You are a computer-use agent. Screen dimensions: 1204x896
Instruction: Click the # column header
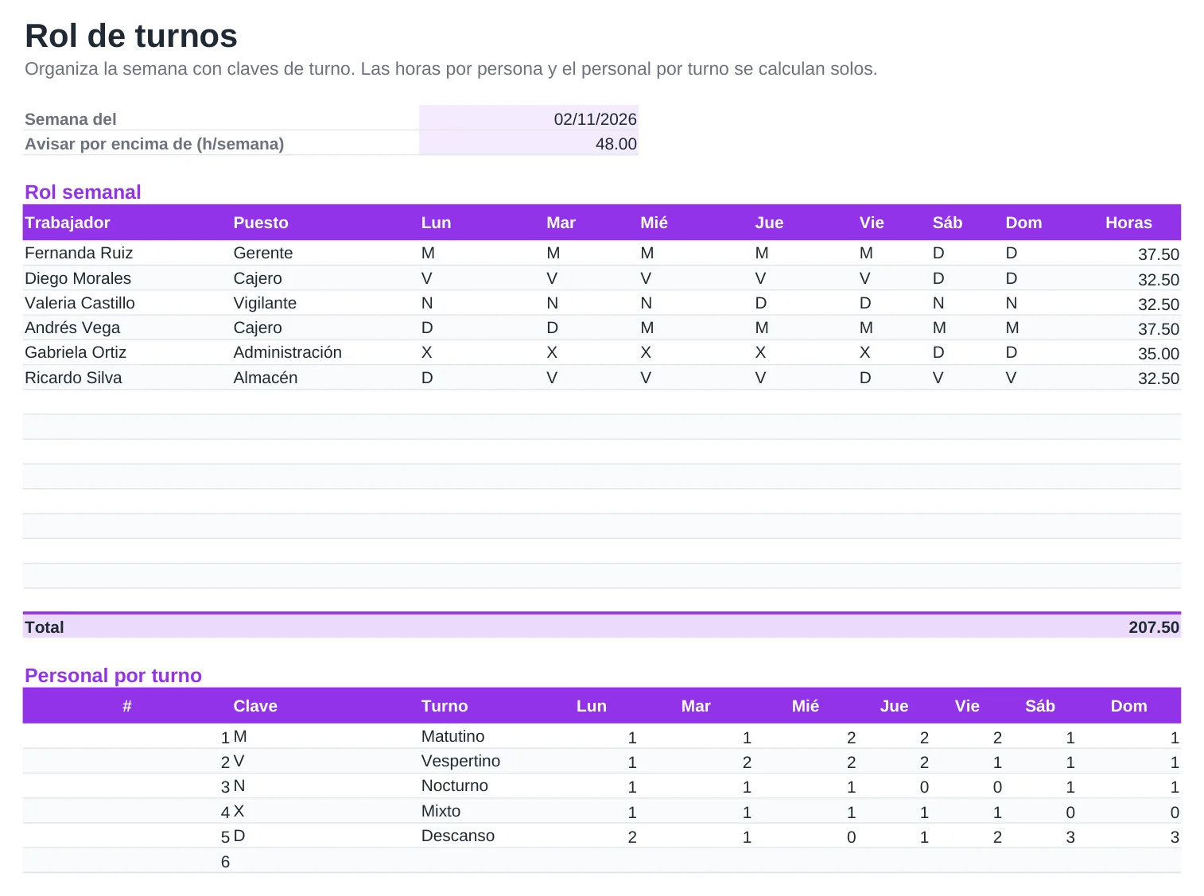127,706
